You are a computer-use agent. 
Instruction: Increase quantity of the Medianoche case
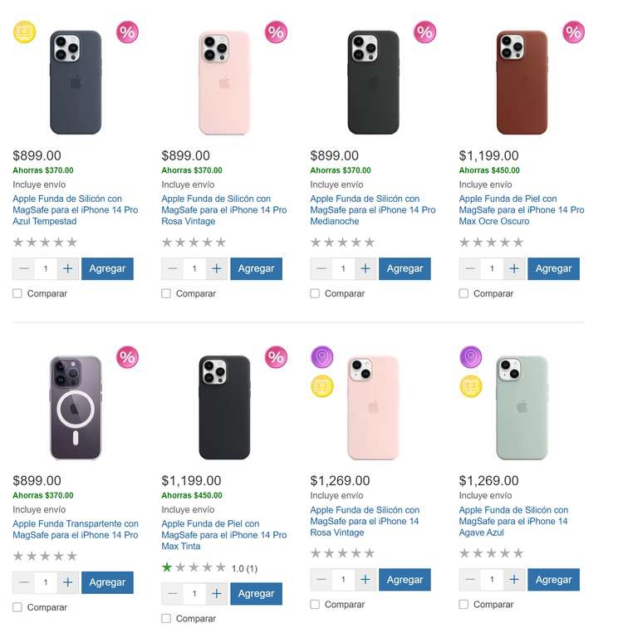(365, 268)
